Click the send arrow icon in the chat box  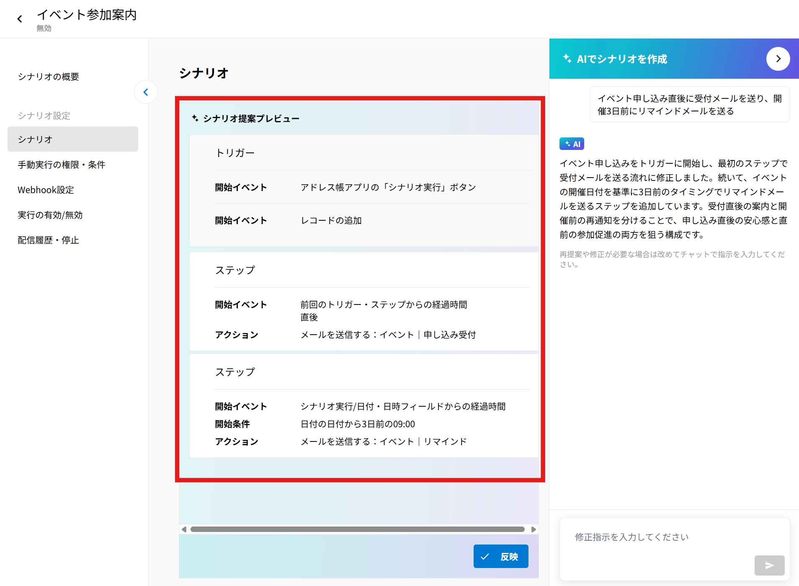point(769,565)
